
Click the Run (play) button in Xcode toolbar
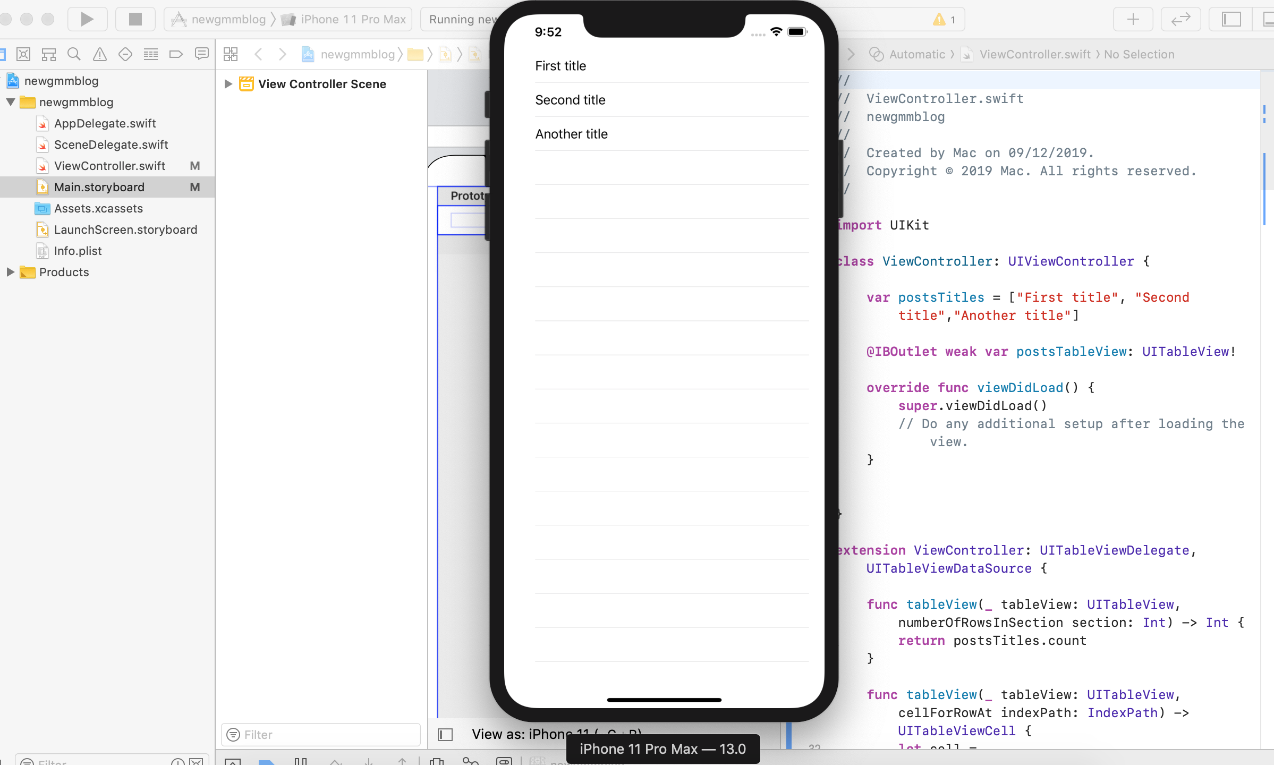click(87, 20)
